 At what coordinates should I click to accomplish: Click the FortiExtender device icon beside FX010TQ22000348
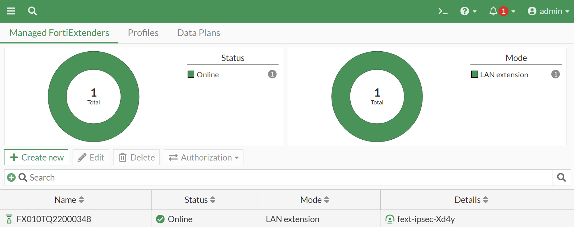(x=9, y=219)
